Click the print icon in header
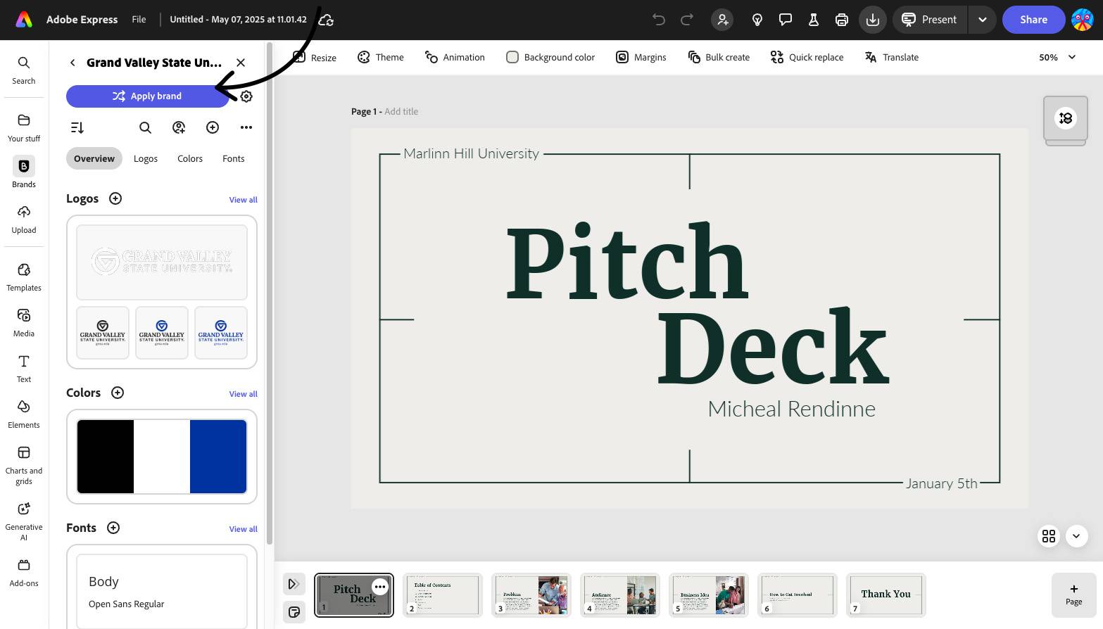 [841, 20]
